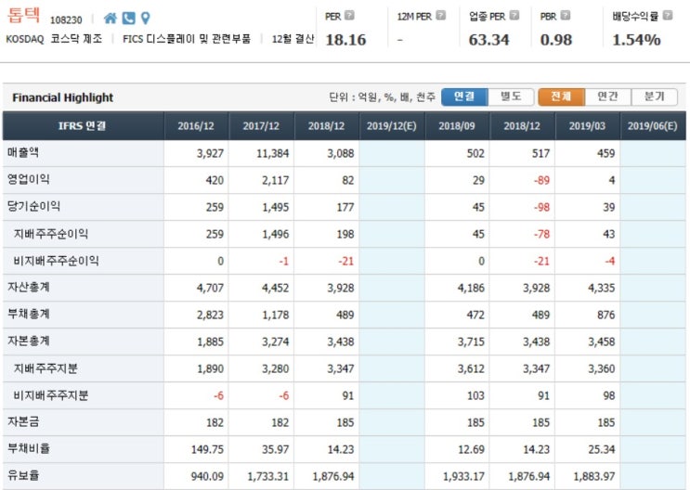Open the 12M PER help icon
Screen dimensions: 690x490
tap(441, 16)
